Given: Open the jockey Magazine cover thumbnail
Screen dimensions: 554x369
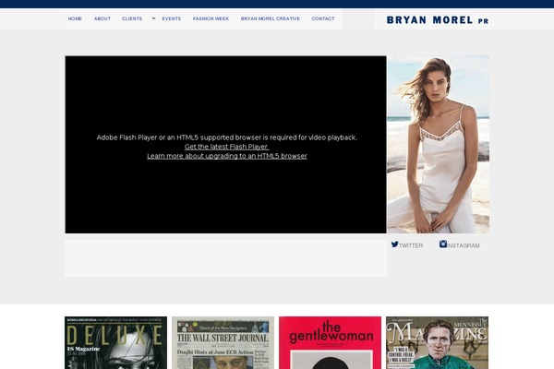Looking at the screenshot, I should pyautogui.click(x=437, y=342).
